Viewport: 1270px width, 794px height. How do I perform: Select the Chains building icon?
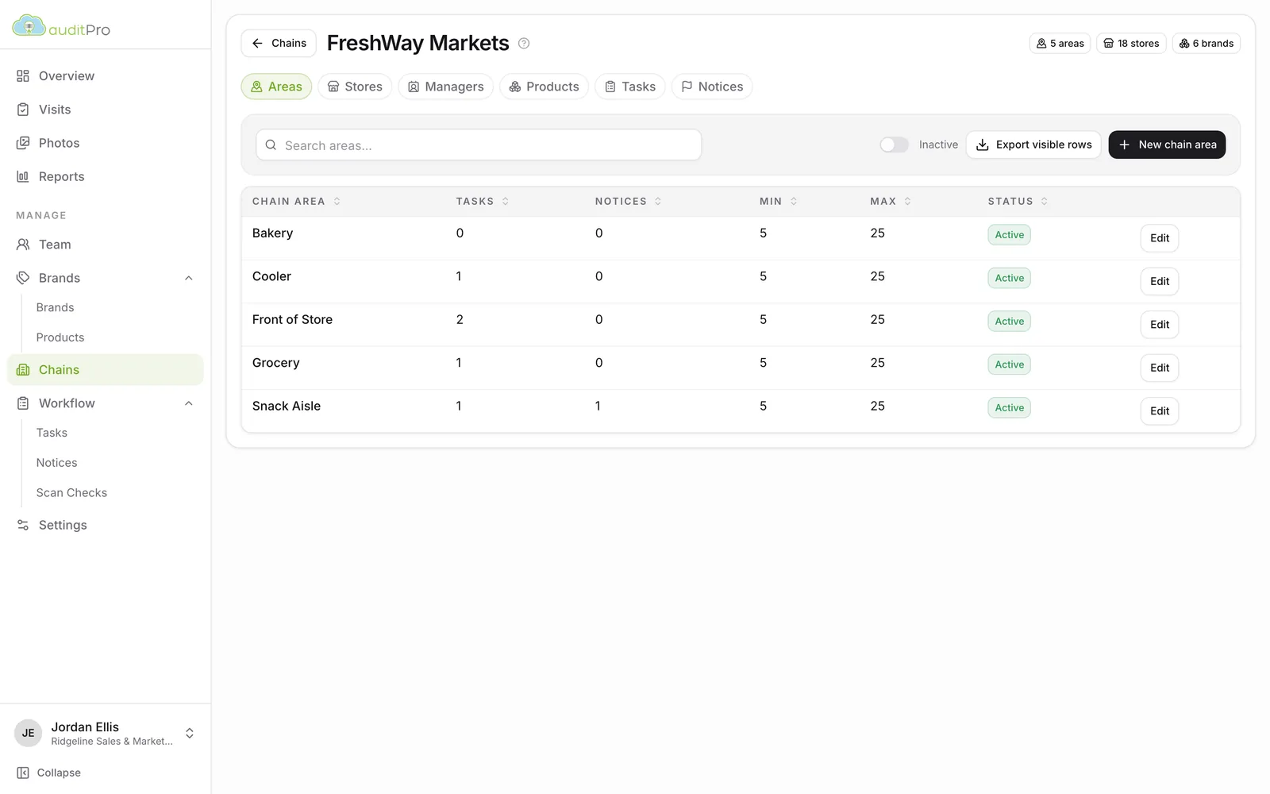click(23, 370)
